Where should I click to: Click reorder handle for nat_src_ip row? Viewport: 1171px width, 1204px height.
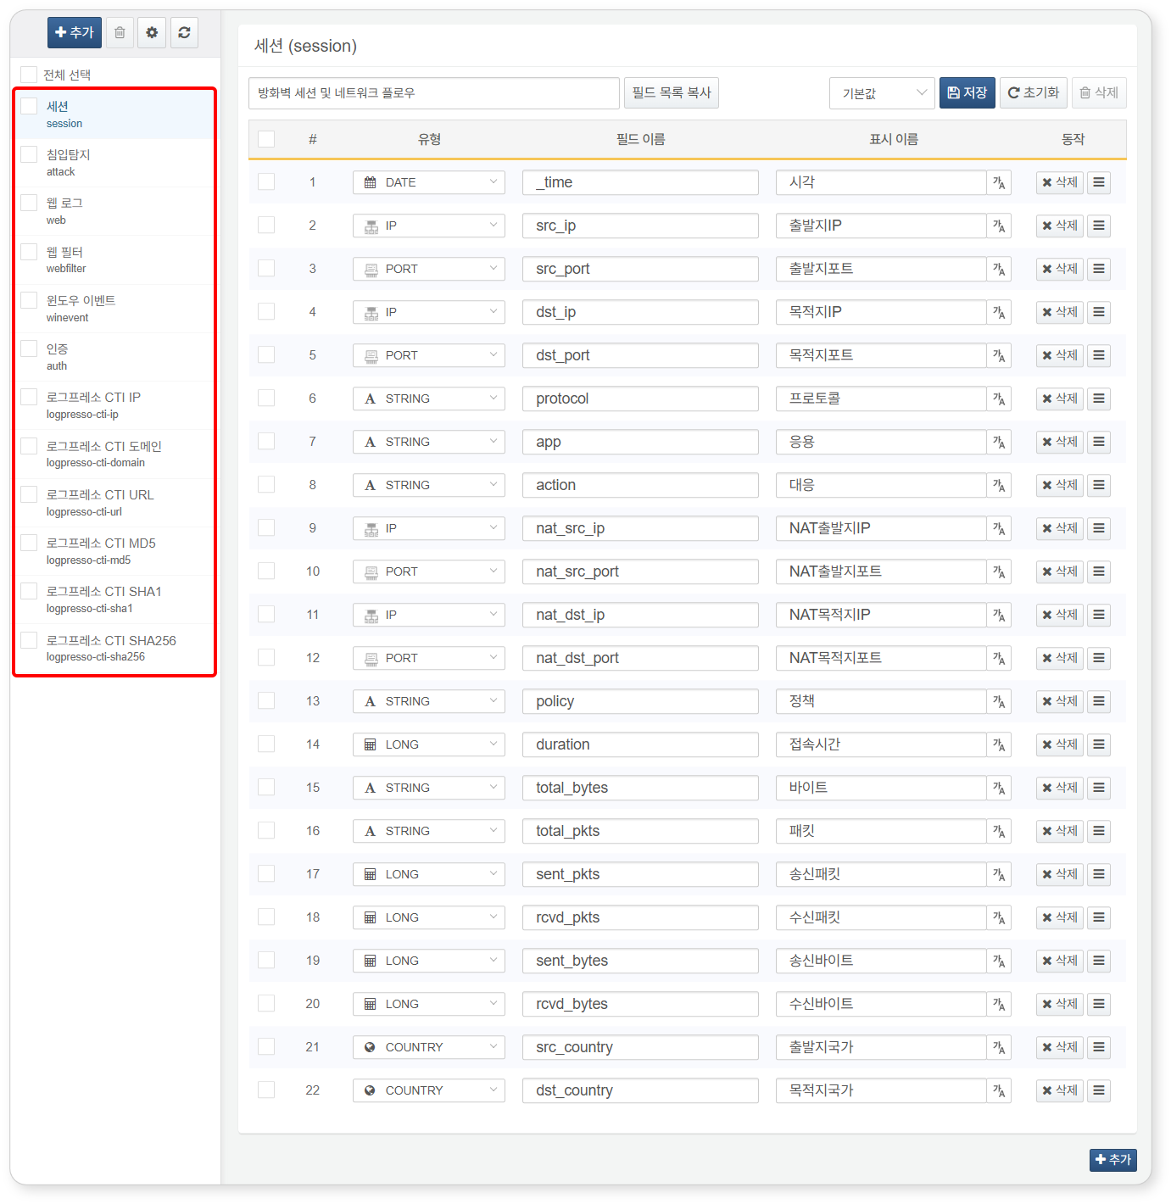click(1099, 528)
